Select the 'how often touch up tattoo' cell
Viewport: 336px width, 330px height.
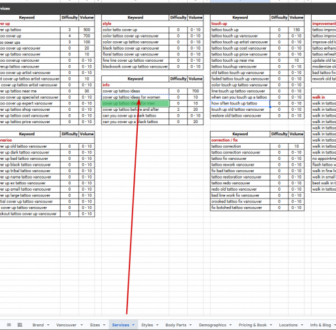click(x=240, y=103)
